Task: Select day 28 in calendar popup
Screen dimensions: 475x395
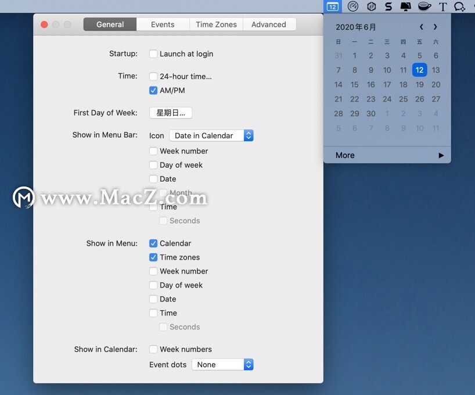Action: click(339, 114)
